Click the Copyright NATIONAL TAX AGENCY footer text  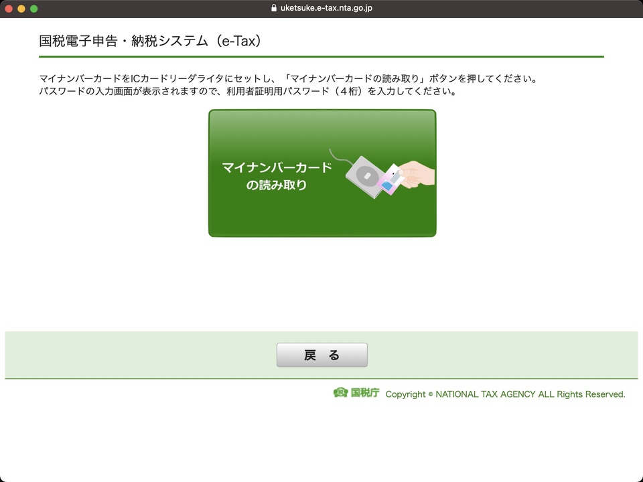tap(505, 394)
